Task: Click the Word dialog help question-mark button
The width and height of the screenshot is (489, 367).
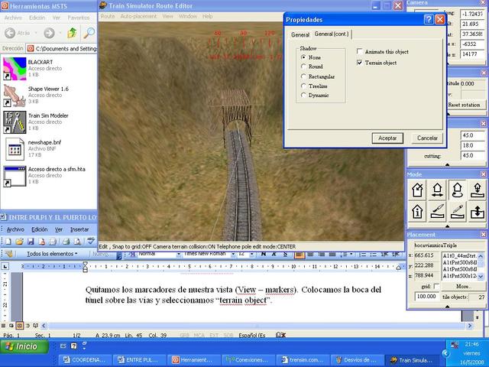Action: coord(428,19)
